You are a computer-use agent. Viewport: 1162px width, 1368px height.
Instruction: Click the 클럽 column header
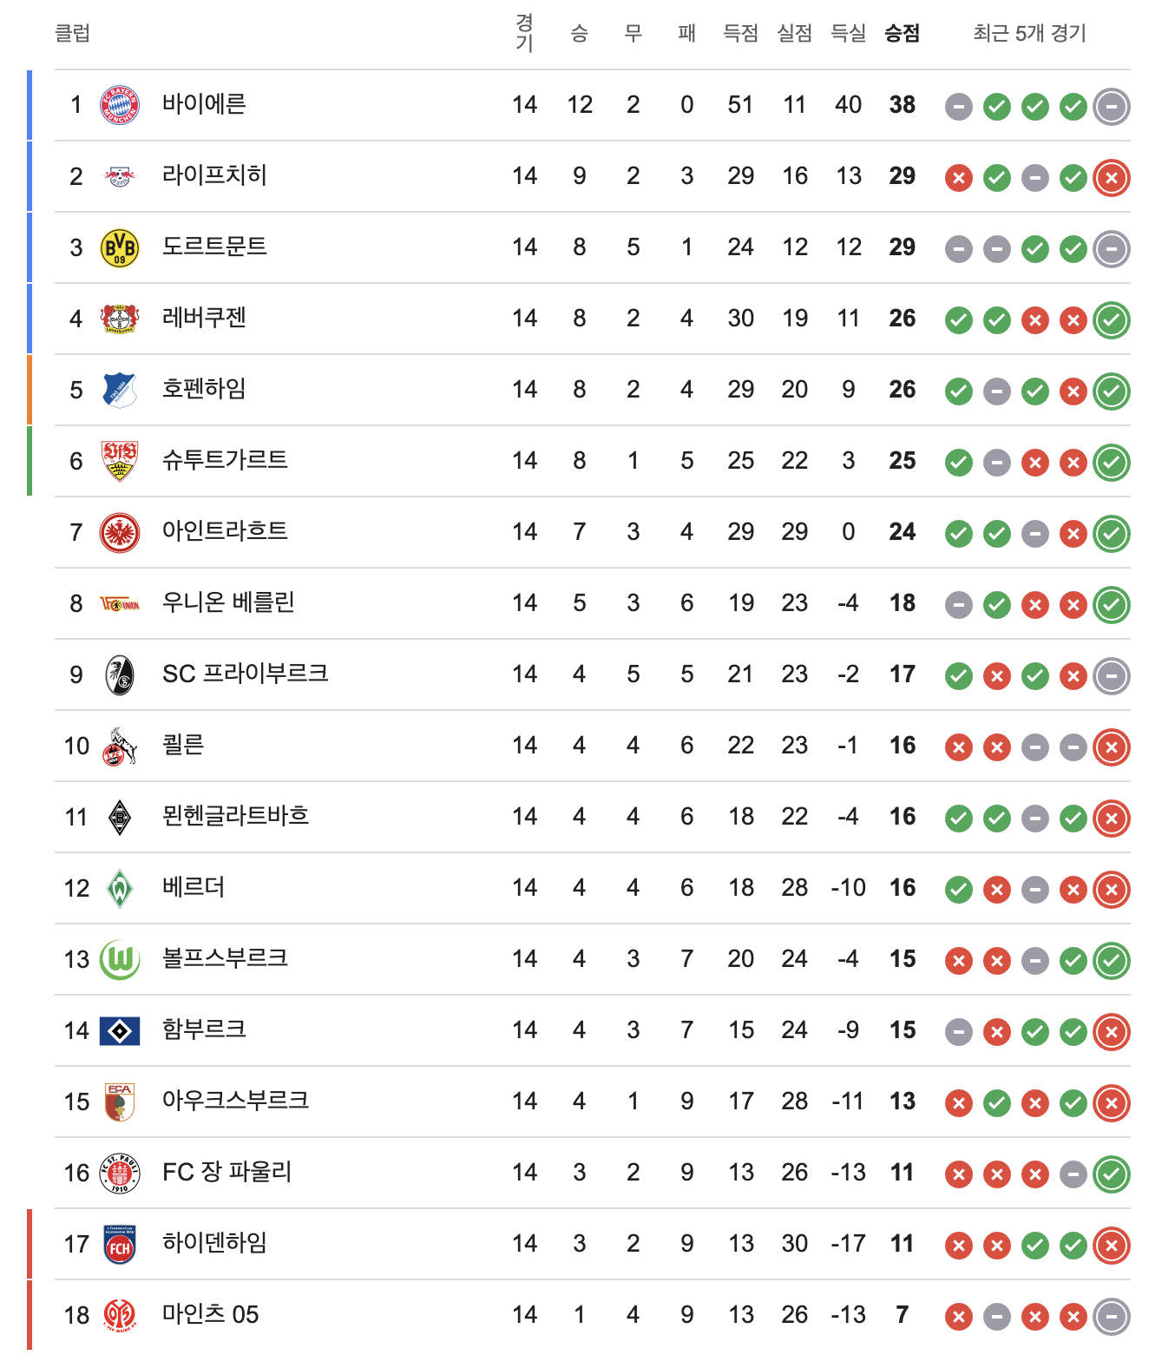[x=72, y=34]
